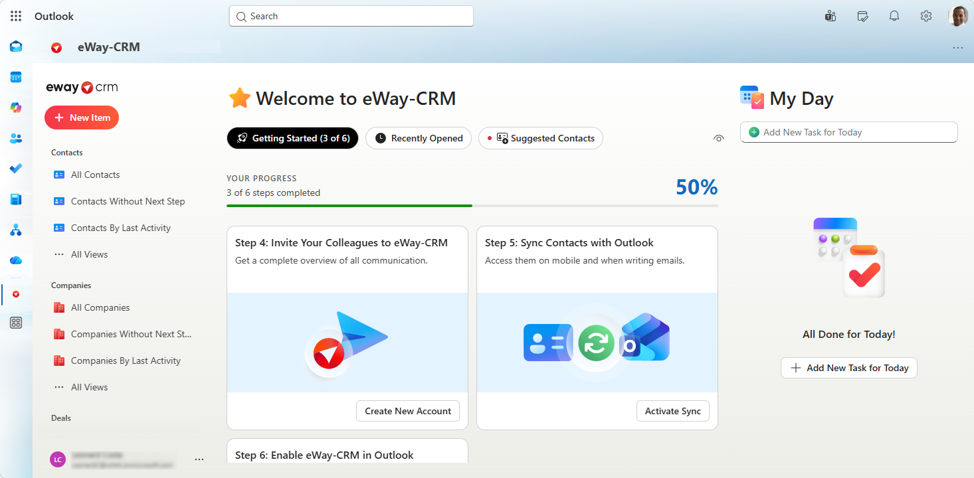Open the app launcher waffle menu
This screenshot has width=974, height=478.
click(x=16, y=16)
